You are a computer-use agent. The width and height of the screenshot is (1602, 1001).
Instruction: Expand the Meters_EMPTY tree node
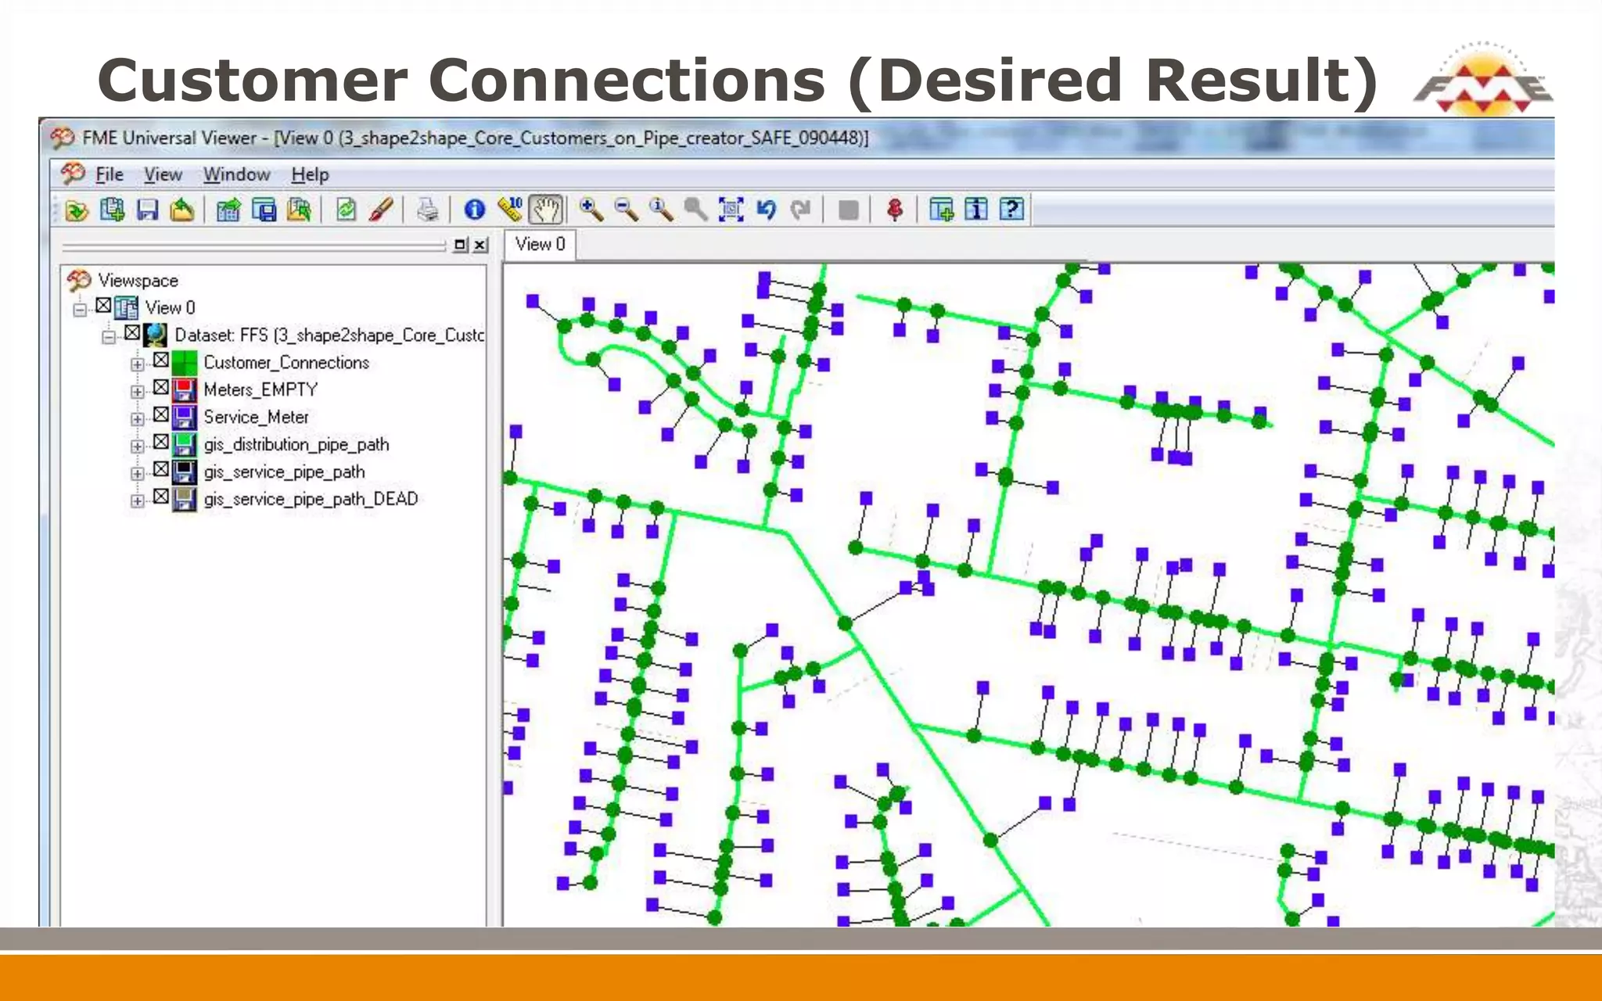pyautogui.click(x=138, y=392)
